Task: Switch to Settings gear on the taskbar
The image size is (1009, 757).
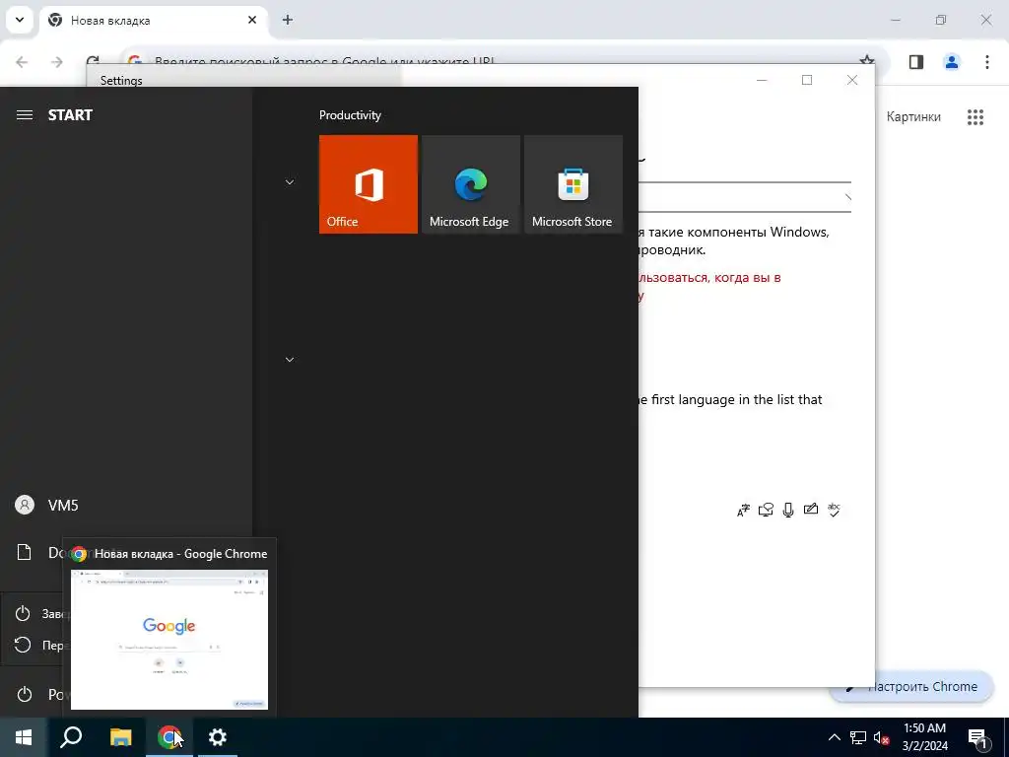Action: (218, 737)
